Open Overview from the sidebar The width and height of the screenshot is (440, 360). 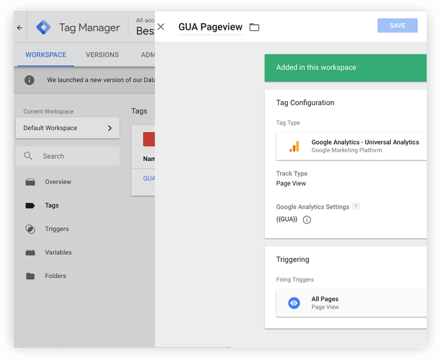(x=58, y=182)
